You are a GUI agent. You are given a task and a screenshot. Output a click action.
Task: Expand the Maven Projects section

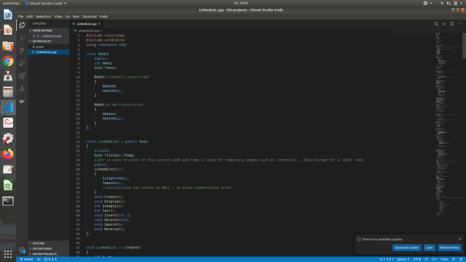(x=44, y=254)
